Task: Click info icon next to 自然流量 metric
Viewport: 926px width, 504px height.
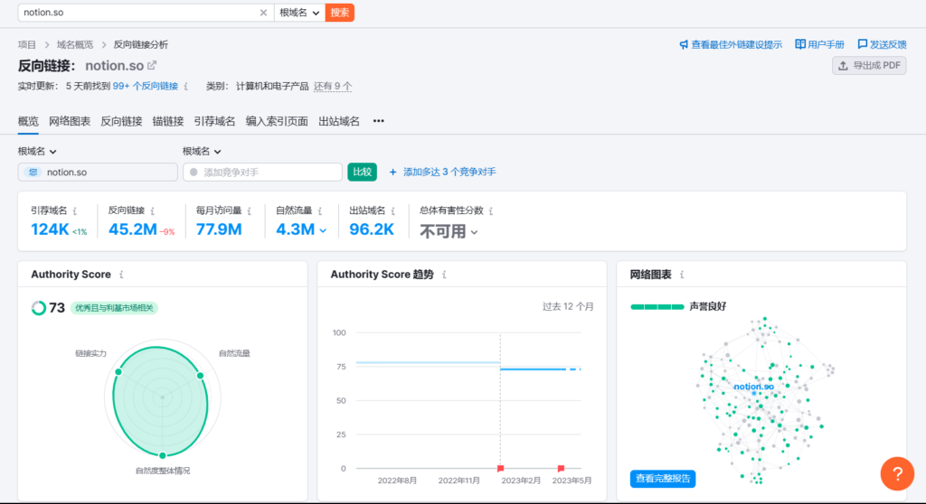Action: 320,210
